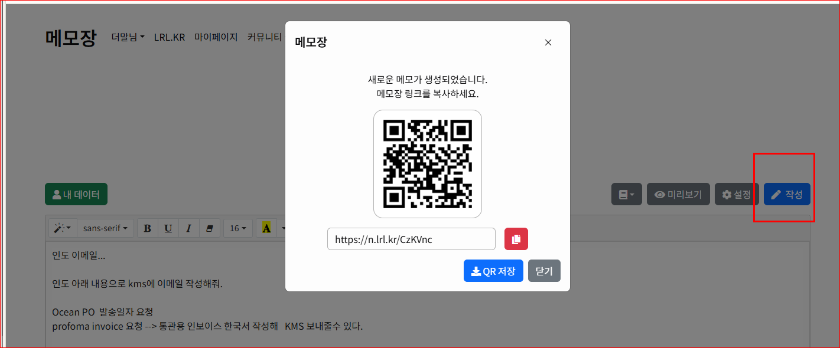Click the eraser icon to clear formatting

pos(209,228)
